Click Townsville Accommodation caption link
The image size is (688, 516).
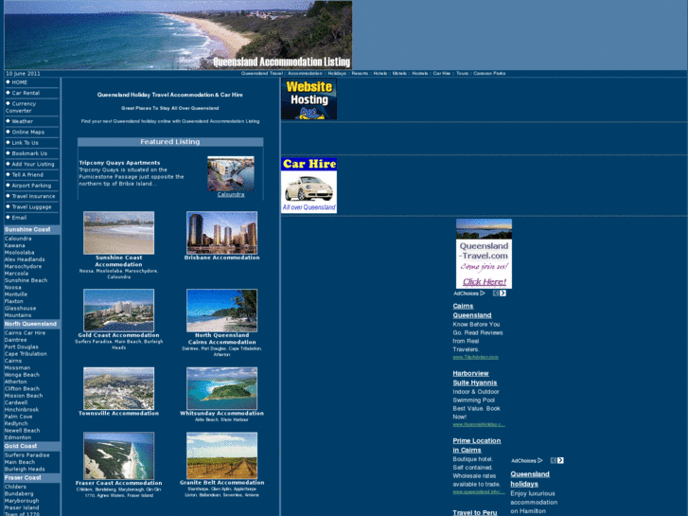tap(119, 413)
